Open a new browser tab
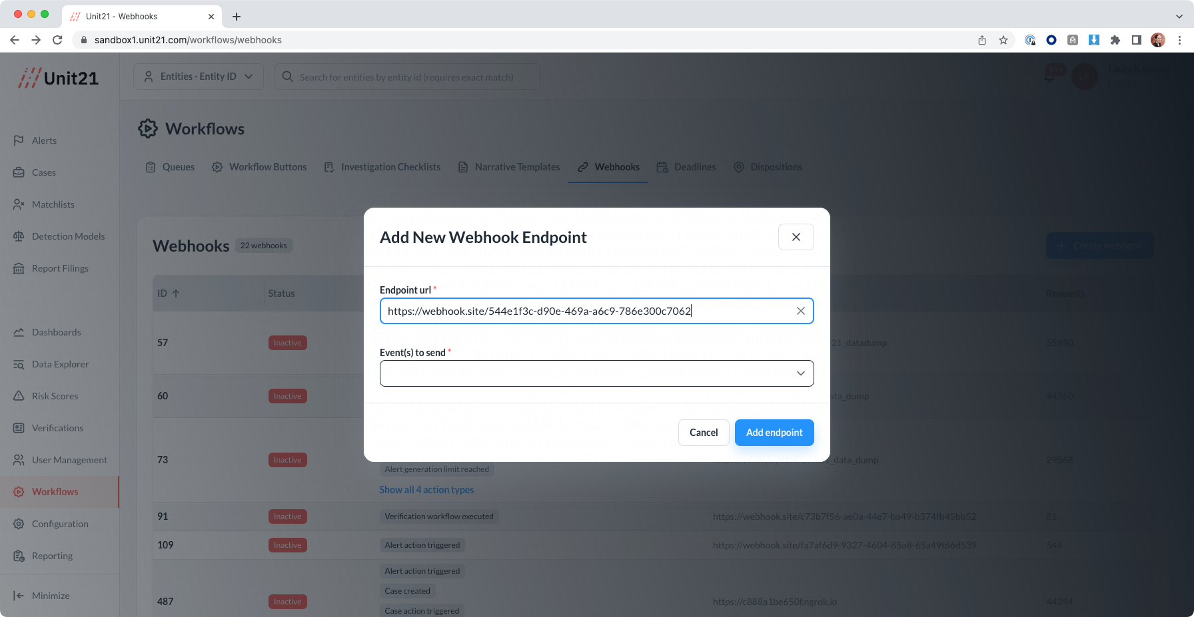 237,17
